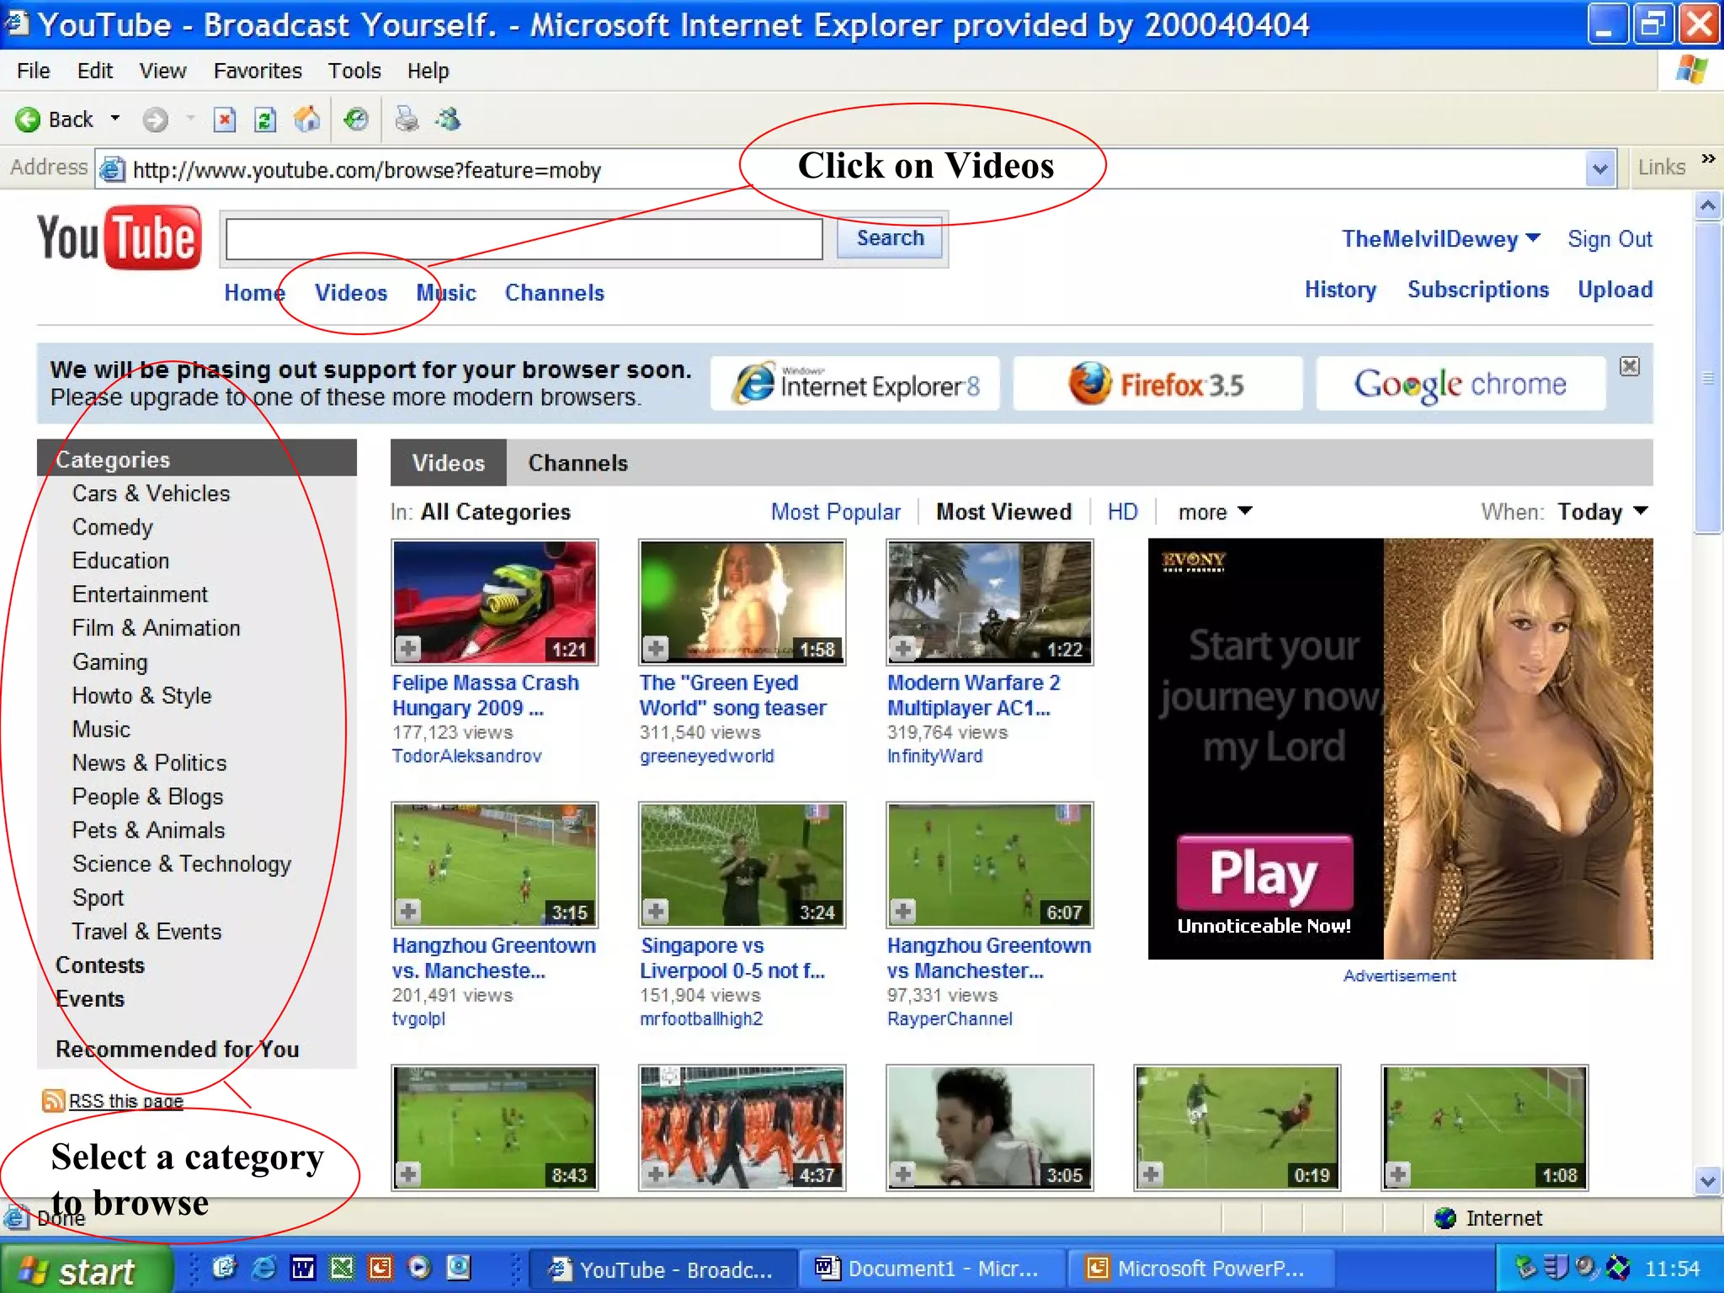Click the Search button
1724x1293 pixels.
click(891, 238)
